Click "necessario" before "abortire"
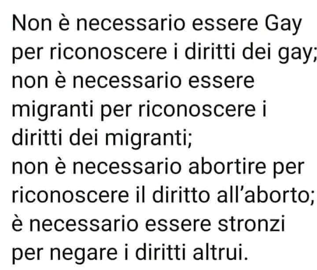Screen dimensions: 317x270 coord(127,166)
